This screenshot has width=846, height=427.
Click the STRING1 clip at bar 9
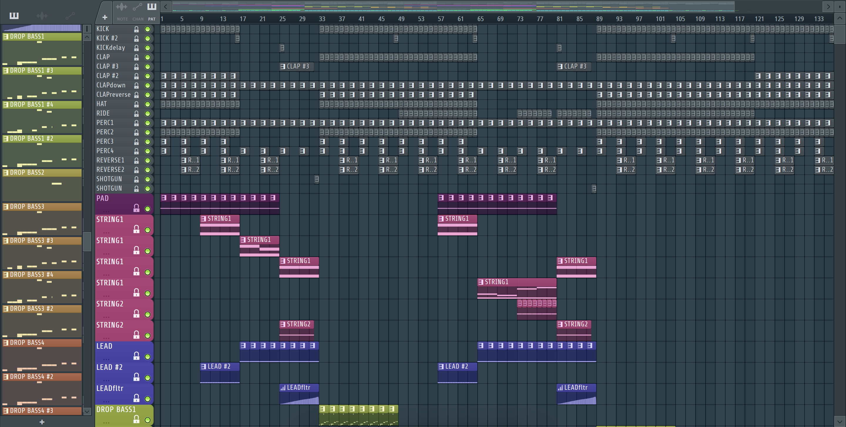220,225
